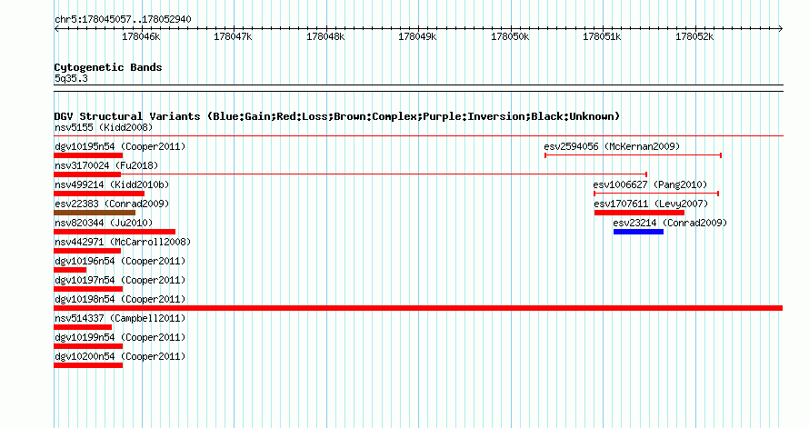Click the red bar under nsv499214
Screen dimensions: 809x428
click(x=99, y=194)
